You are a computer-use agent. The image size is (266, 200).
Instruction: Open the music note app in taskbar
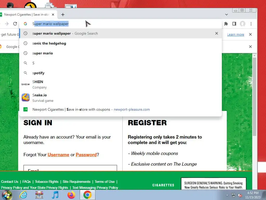point(55,195)
